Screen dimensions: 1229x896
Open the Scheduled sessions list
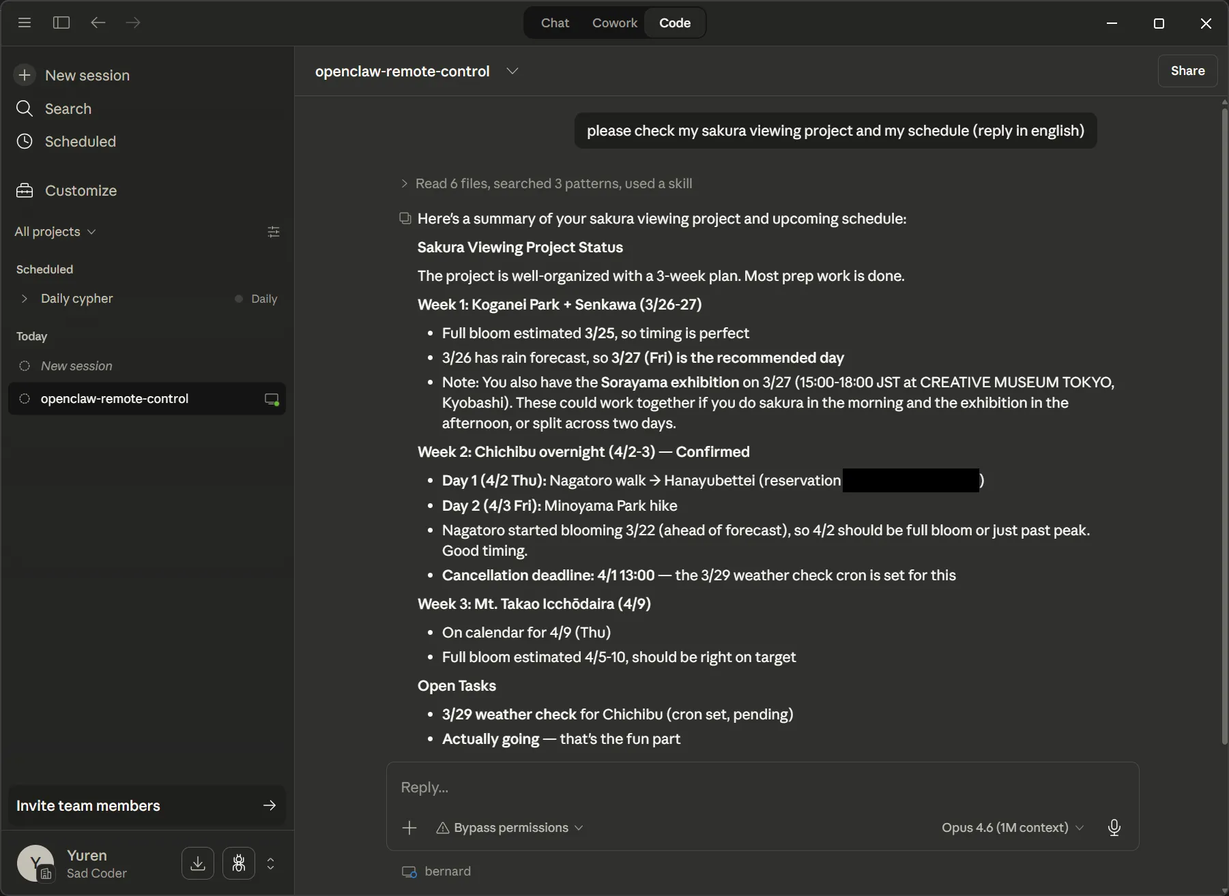80,141
